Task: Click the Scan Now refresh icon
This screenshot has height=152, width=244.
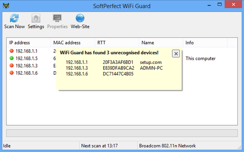Action: point(14,18)
